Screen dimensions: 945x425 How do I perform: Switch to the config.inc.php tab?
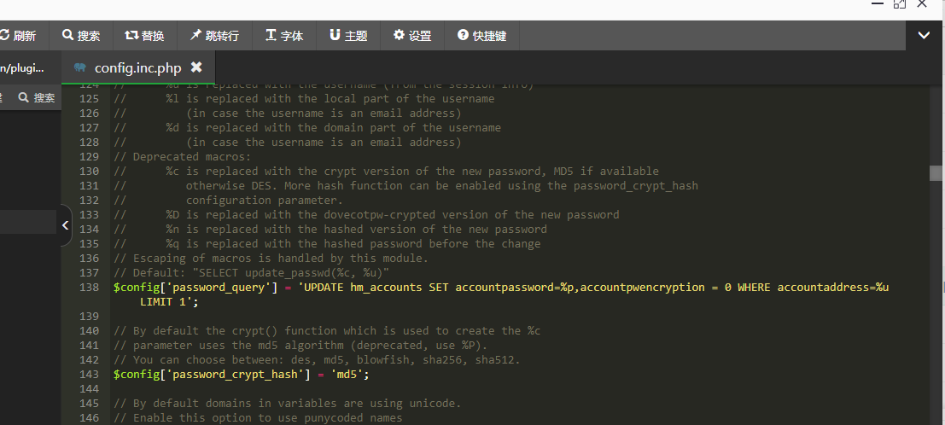[x=137, y=67]
